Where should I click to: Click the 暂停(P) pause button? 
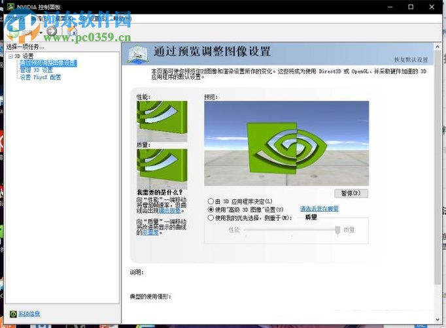[351, 193]
